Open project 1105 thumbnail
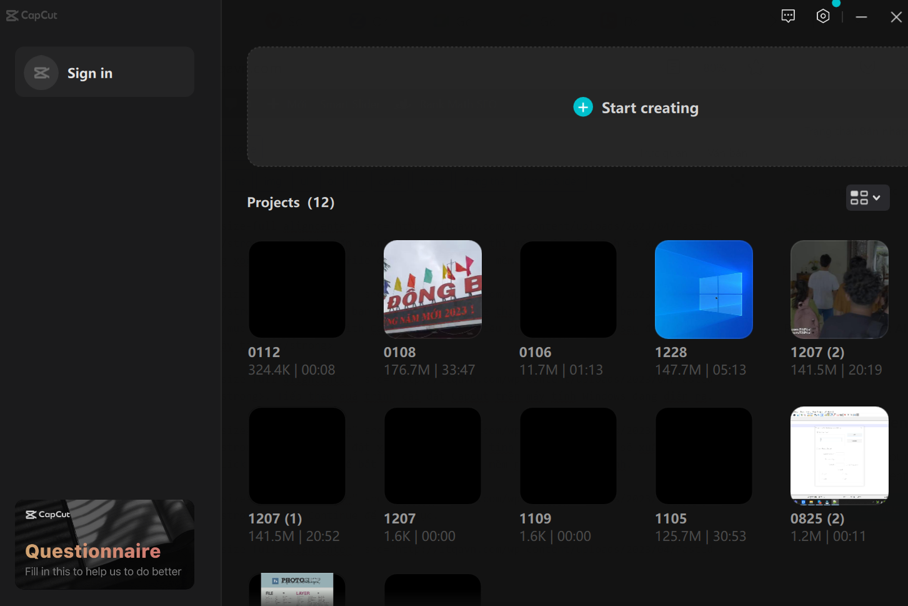908x606 pixels. coord(704,456)
